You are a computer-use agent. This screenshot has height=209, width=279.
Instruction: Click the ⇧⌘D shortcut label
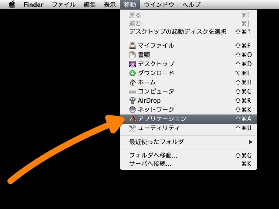pyautogui.click(x=243, y=64)
